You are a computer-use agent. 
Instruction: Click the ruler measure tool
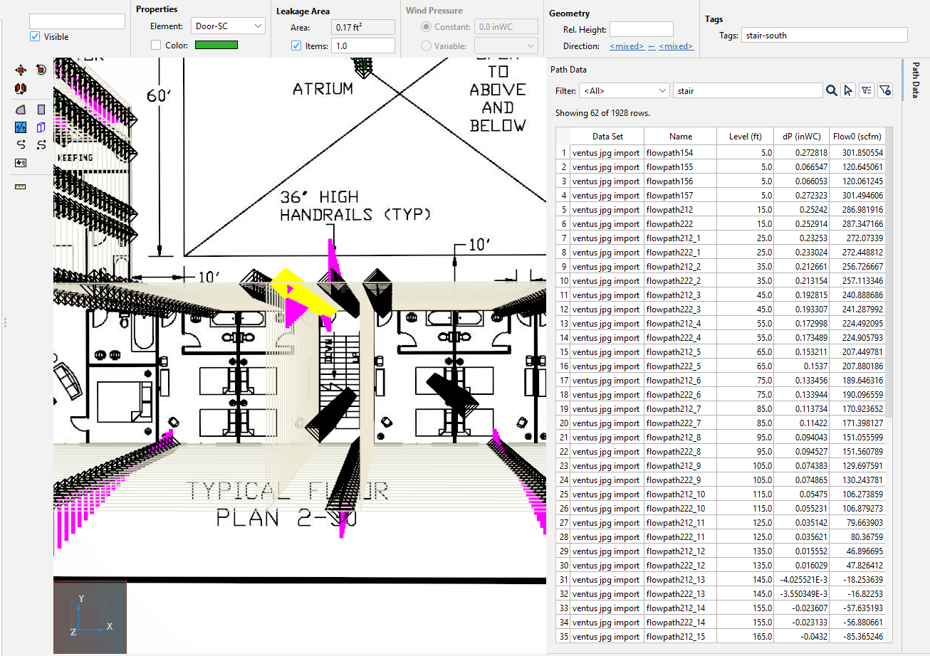pyautogui.click(x=21, y=186)
